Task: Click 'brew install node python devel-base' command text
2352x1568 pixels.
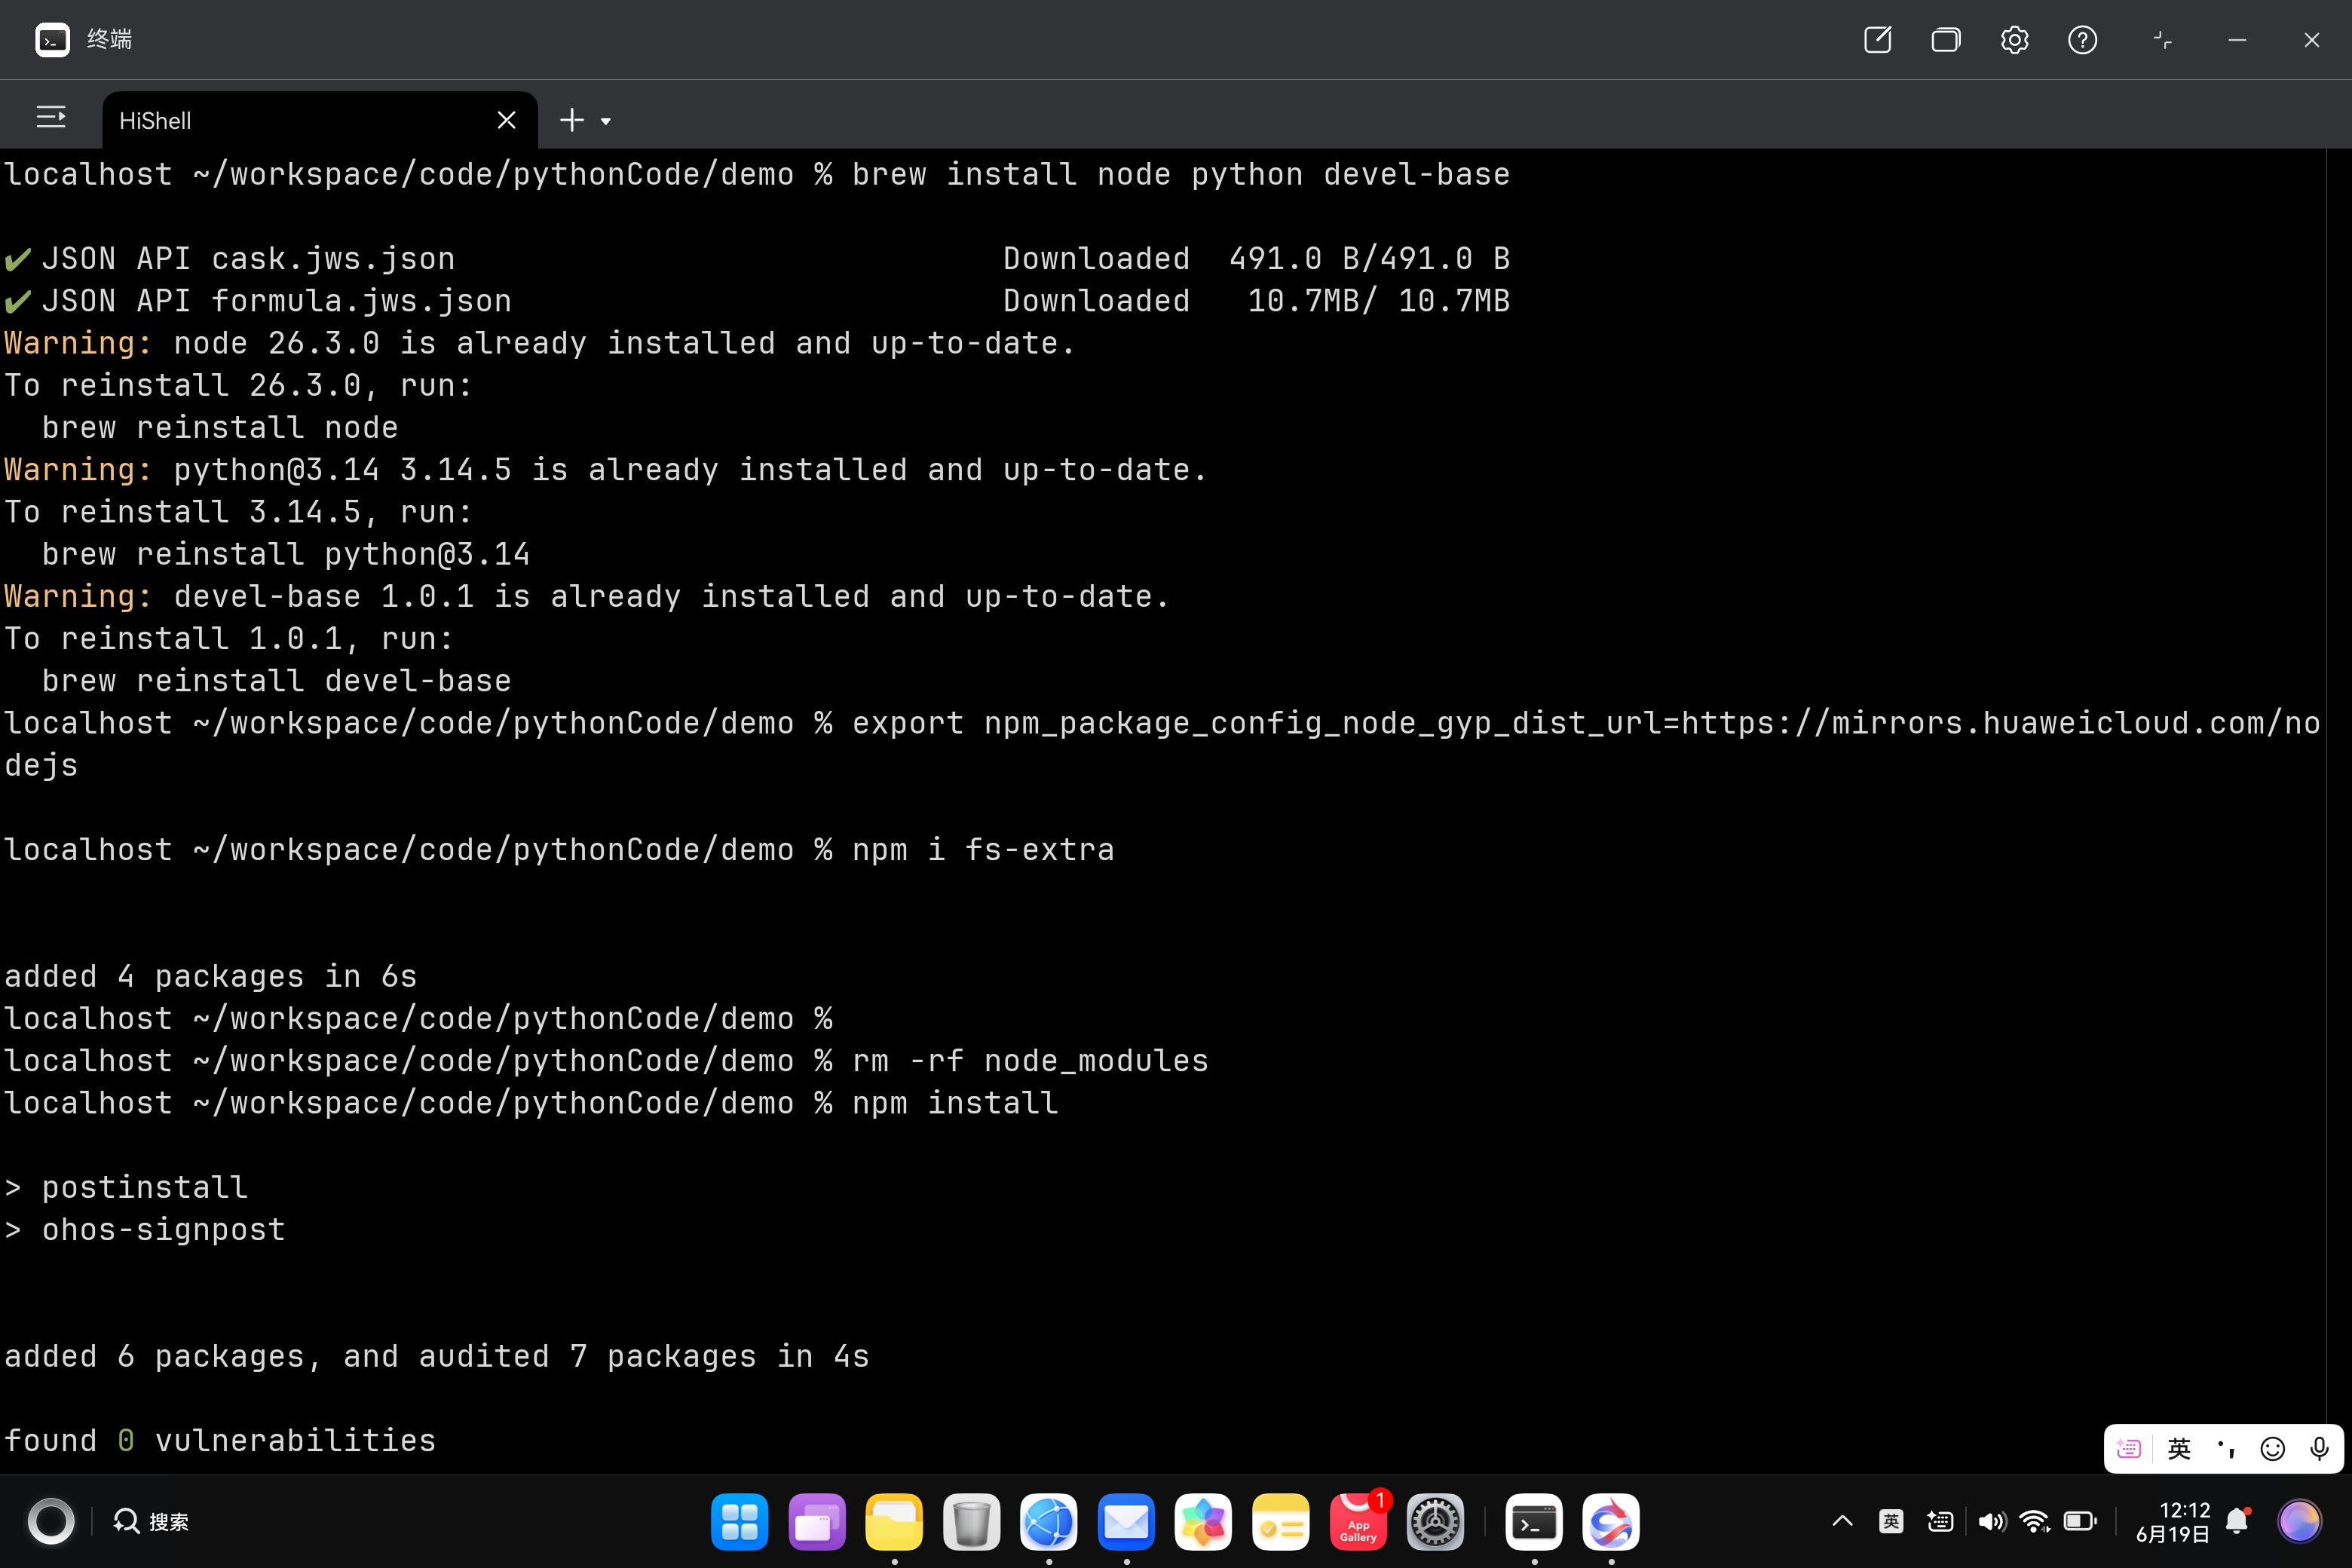Action: (x=1181, y=174)
